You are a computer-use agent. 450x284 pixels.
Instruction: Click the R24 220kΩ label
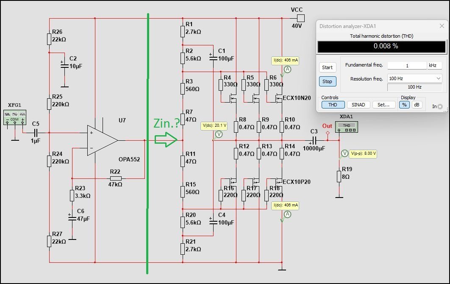[61, 158]
